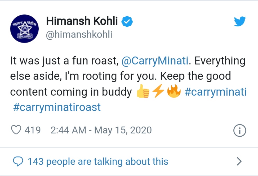Click the fire emoji
The width and height of the screenshot is (258, 176).
pyautogui.click(x=174, y=91)
